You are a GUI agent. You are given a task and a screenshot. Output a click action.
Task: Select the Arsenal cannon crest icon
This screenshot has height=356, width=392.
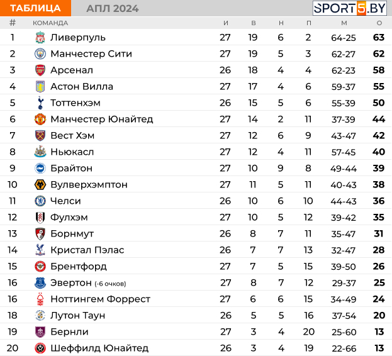pos(40,70)
